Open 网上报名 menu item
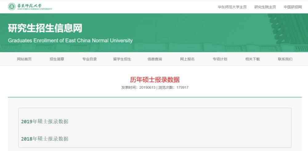The height and width of the screenshot is (151, 308). 187,59
